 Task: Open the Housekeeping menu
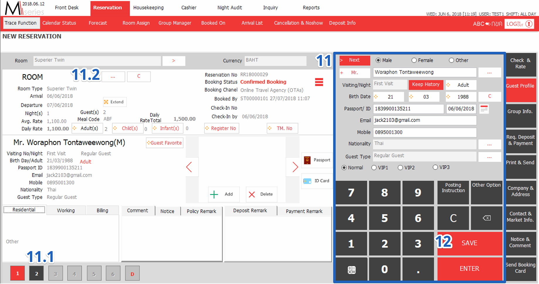pos(148,8)
